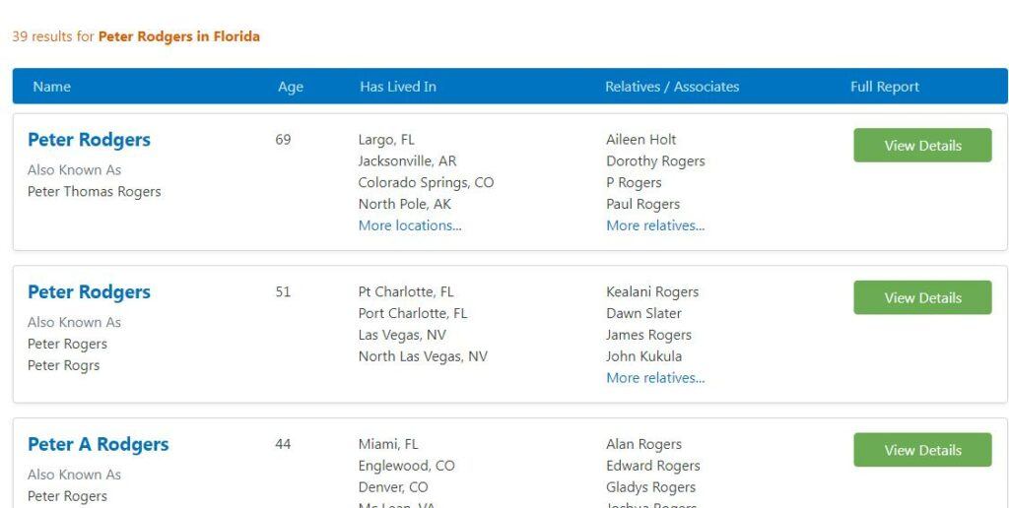Image resolution: width=1009 pixels, height=508 pixels.
Task: Click View Details for the Largo, FL result
Action: point(922,146)
